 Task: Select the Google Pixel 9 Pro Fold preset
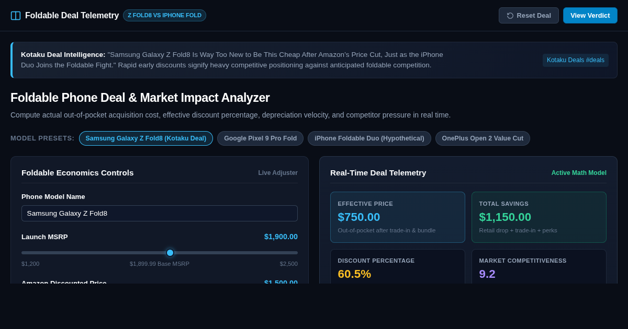(261, 138)
